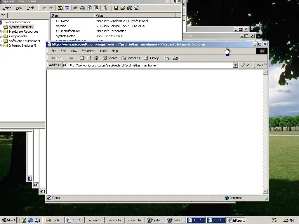Screen dimensions: 299x224
Task: Open the Edit menu in Internet Explorer
Action: point(63,51)
